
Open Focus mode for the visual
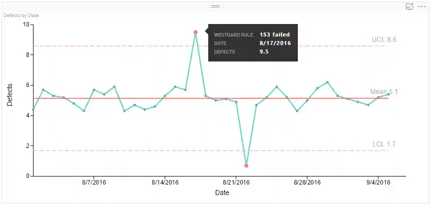coord(409,6)
